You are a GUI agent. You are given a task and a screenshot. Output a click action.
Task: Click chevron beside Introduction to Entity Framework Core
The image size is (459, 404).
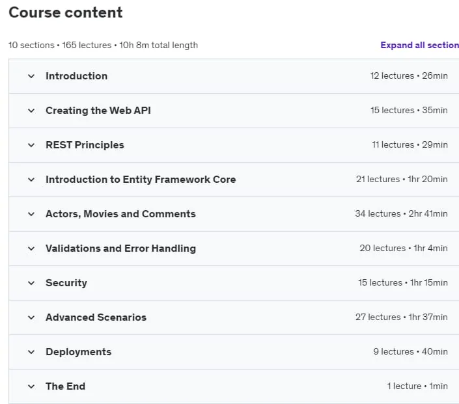pos(31,180)
